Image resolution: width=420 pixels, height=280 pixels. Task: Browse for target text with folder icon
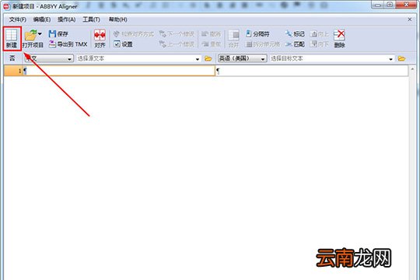coord(401,58)
